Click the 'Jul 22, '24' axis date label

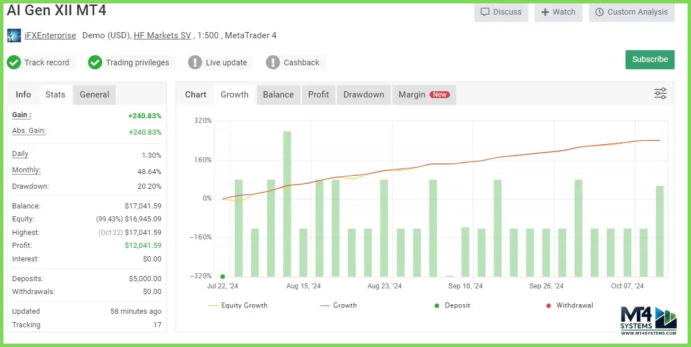221,286
